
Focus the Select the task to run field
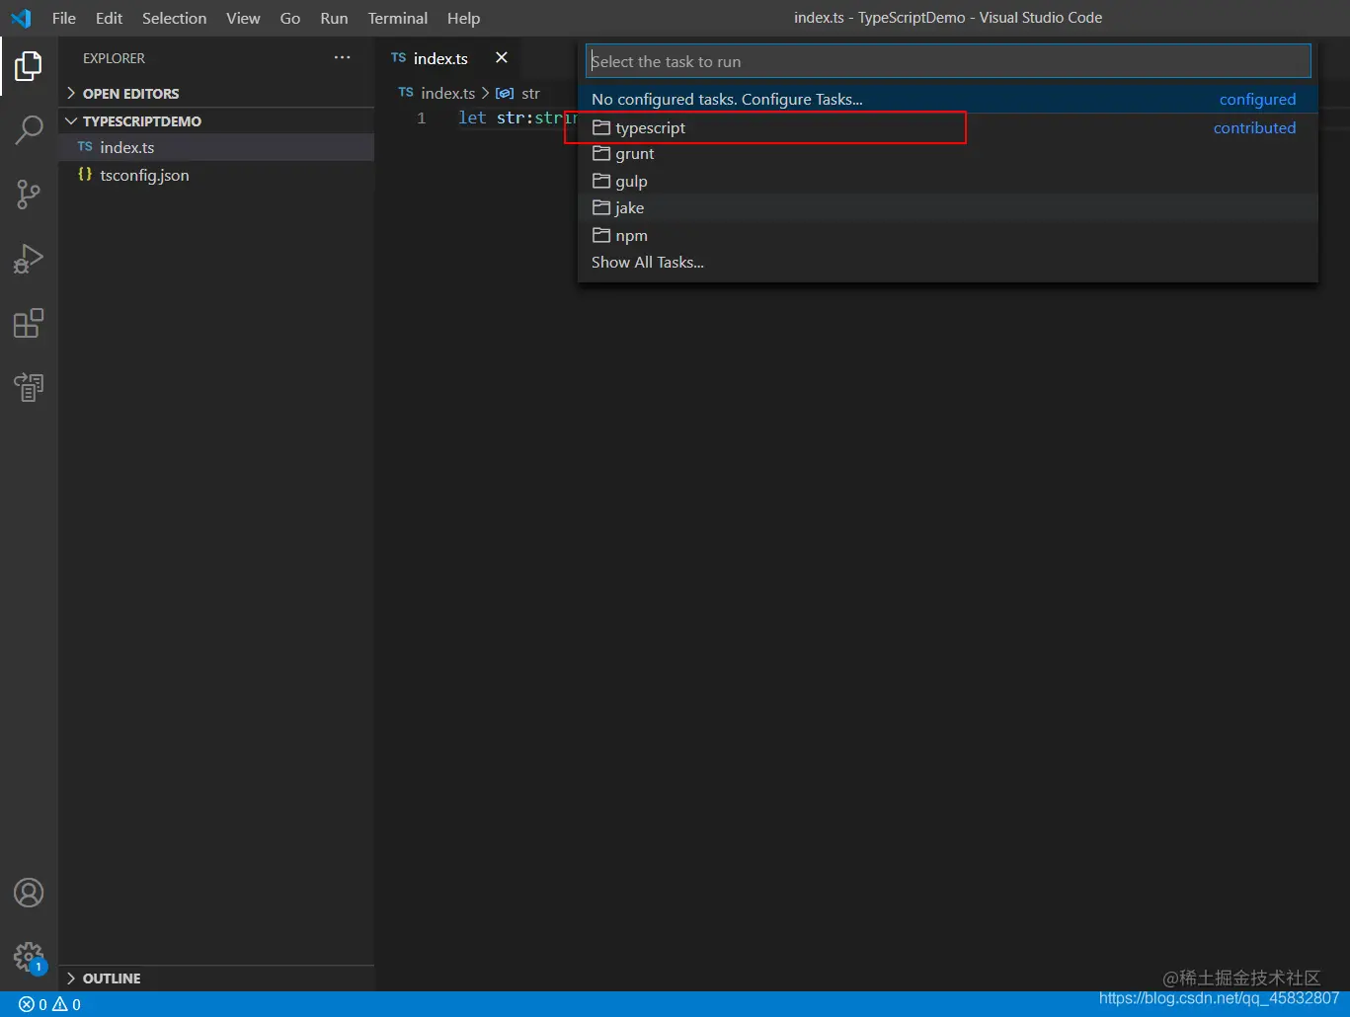point(948,61)
